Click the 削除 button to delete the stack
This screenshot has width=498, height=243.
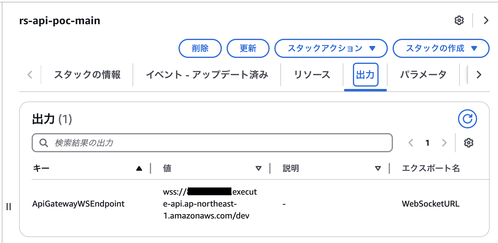pyautogui.click(x=200, y=48)
